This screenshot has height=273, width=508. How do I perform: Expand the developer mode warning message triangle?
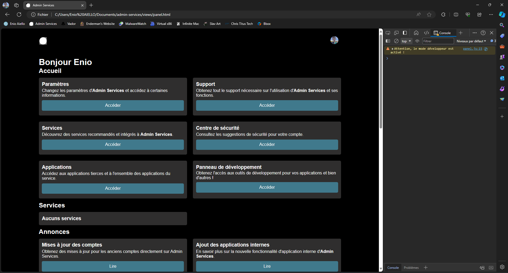coord(392,49)
